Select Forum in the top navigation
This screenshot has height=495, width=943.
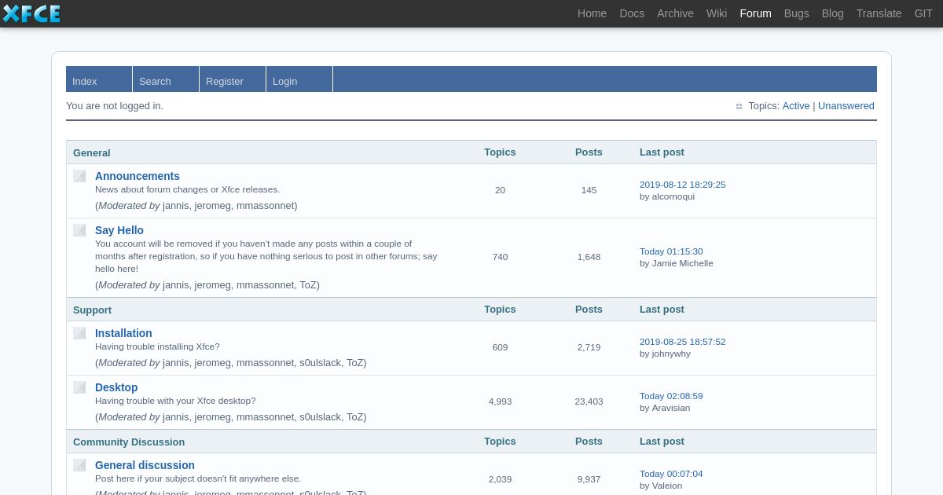pos(755,13)
